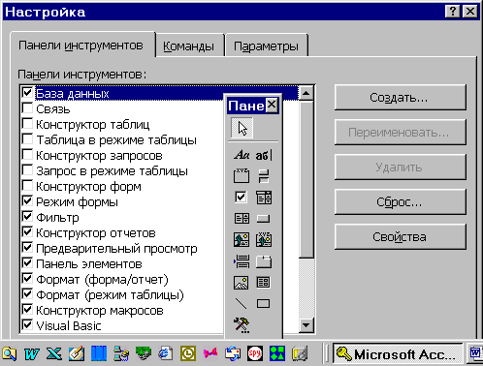Uncheck the Панель элементов checkbox

pyautogui.click(x=27, y=262)
